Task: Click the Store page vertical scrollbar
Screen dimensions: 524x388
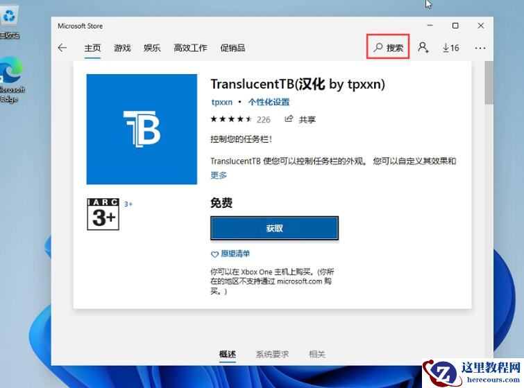Action: (489, 82)
